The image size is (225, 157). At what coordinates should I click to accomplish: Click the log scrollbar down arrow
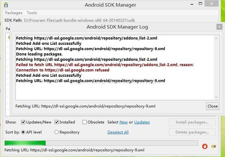(x=216, y=97)
